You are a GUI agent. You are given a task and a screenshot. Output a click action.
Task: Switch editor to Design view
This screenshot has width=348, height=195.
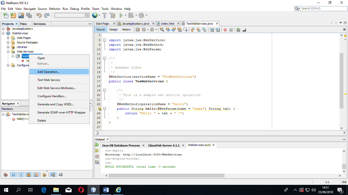pyautogui.click(x=113, y=29)
